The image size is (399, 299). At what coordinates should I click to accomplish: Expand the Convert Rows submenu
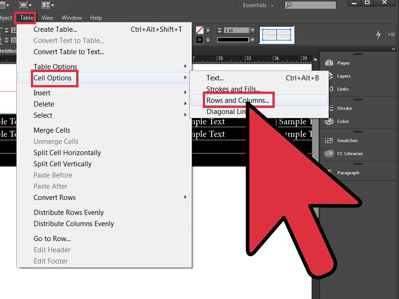(x=104, y=197)
